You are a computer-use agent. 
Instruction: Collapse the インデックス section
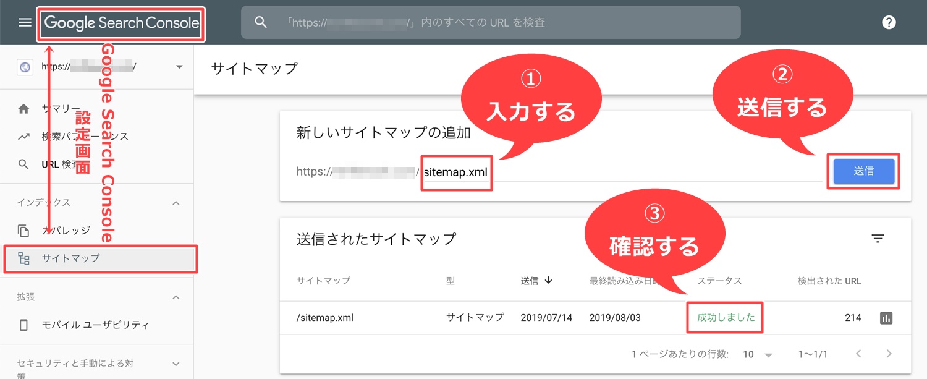pos(176,203)
